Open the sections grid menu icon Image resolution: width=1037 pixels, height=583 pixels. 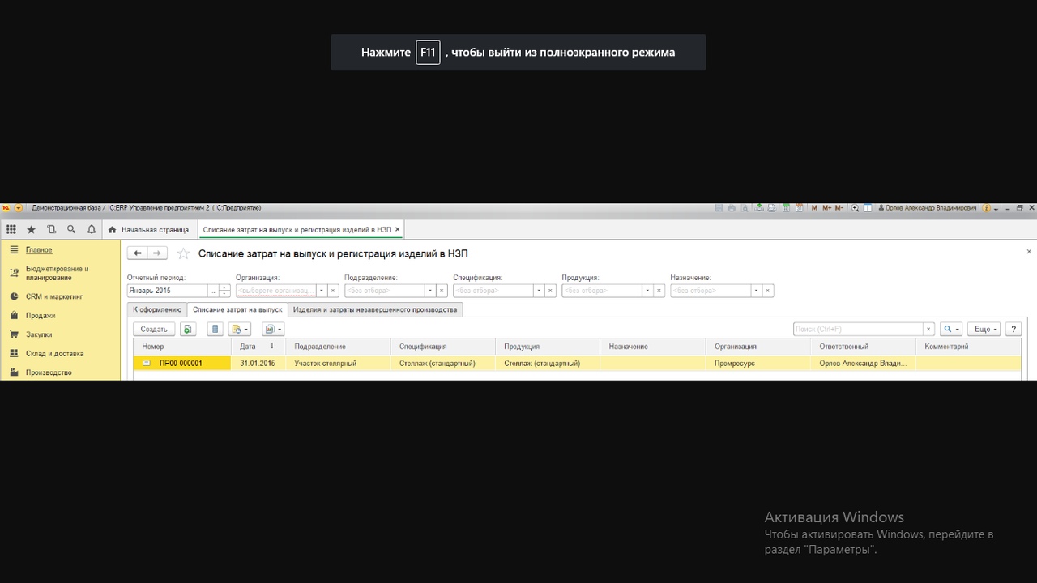click(x=11, y=229)
